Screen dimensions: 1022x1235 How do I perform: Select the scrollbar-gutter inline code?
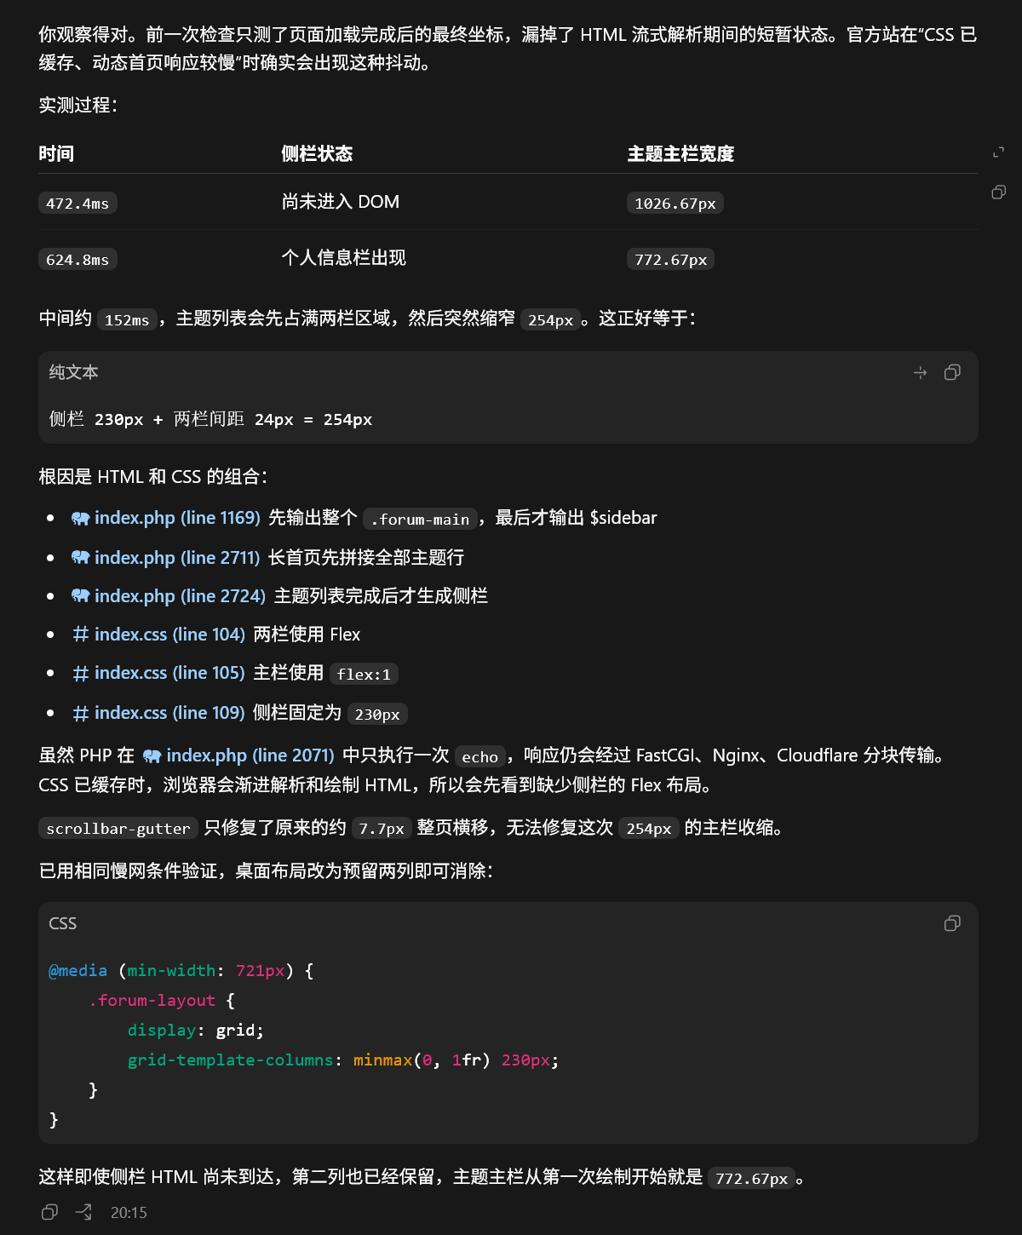(118, 828)
